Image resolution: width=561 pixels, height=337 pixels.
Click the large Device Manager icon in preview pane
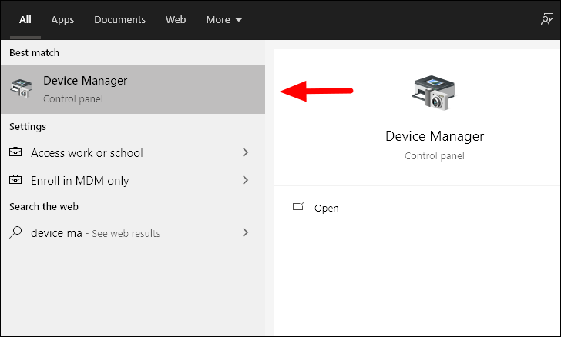(x=433, y=92)
